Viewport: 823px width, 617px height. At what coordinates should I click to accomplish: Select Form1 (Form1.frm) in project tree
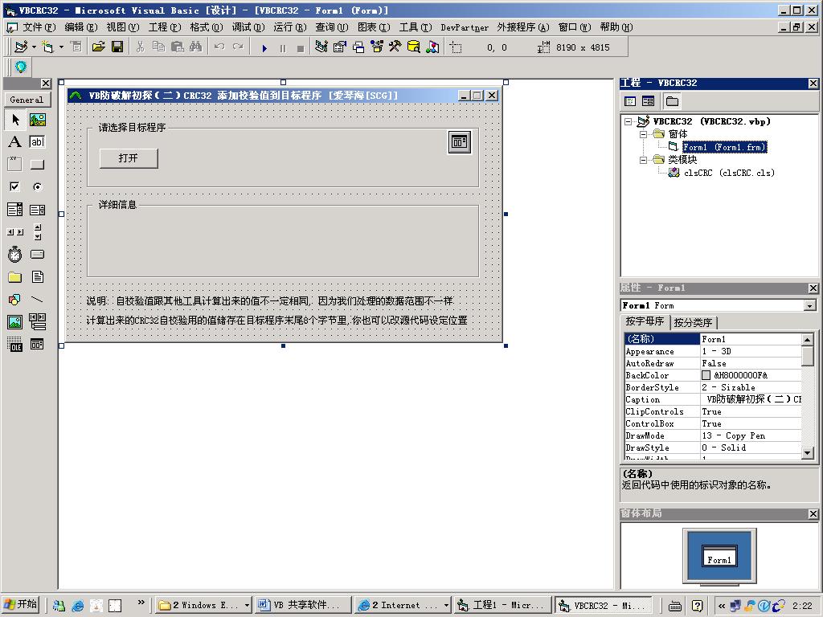724,148
